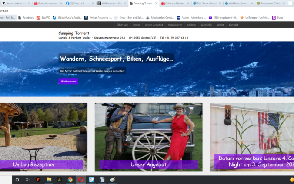
Task: Open the Galerie navigation menu item
Action: 191,25
